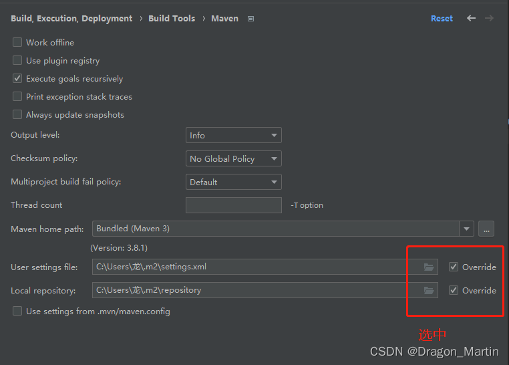Enable Always update snapshots option
509x365 pixels.
pos(17,114)
